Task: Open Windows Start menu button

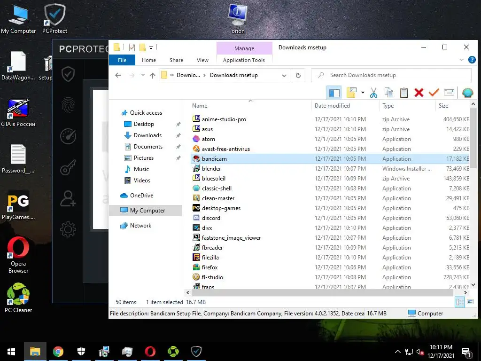Action: (x=11, y=352)
